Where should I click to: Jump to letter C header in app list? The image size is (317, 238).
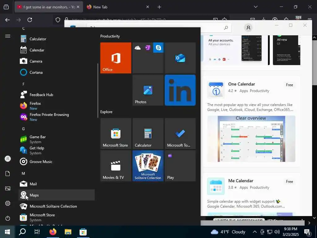point(24,29)
